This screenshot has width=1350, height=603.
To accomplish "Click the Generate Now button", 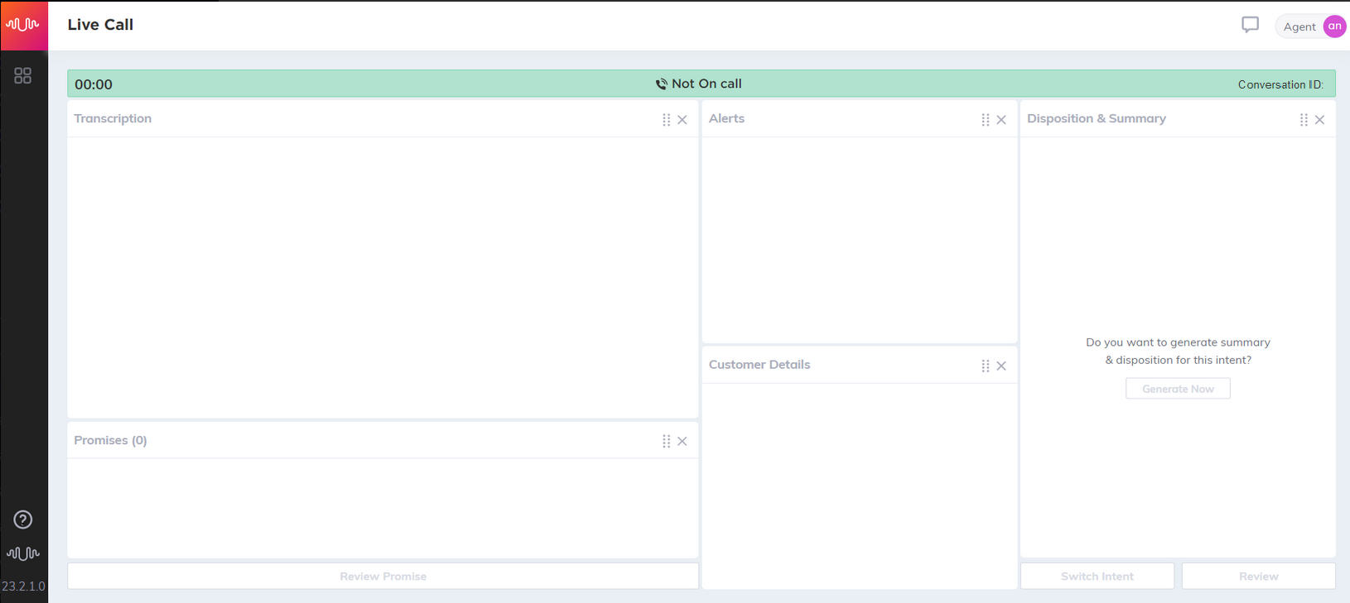I will (1178, 389).
